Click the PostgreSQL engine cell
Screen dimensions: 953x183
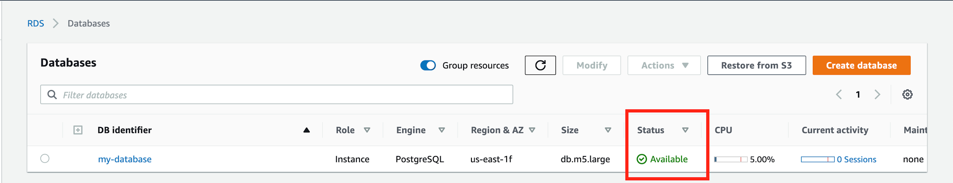pyautogui.click(x=420, y=159)
